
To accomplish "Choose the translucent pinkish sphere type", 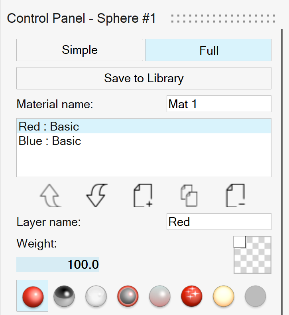I will pos(160,296).
